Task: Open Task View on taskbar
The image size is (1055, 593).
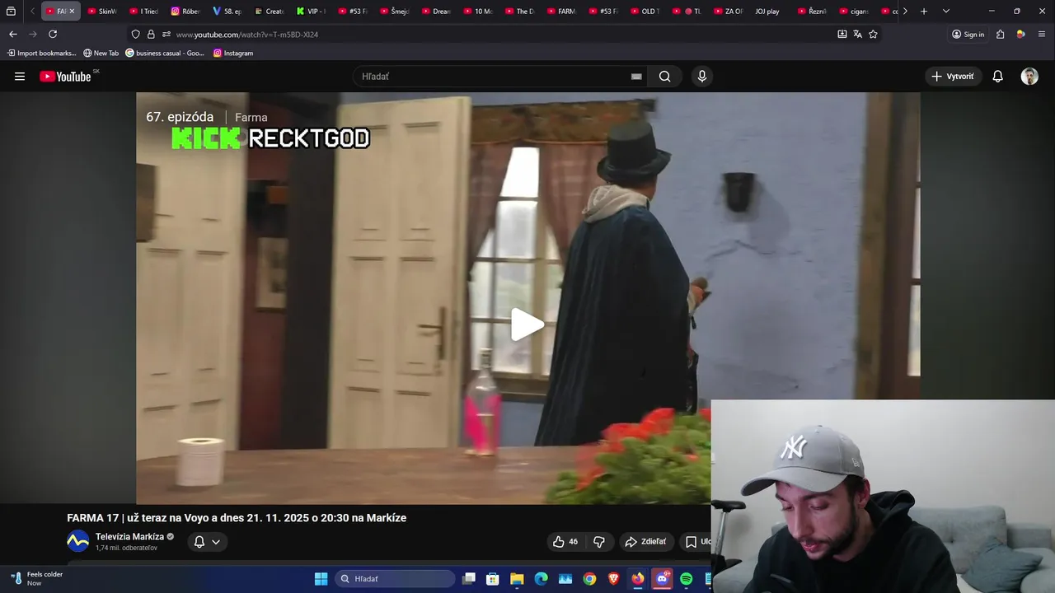Action: pos(469,579)
